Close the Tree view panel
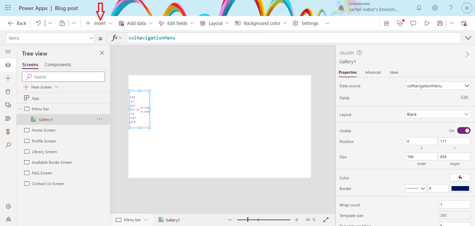The image size is (475, 226). 102,53
